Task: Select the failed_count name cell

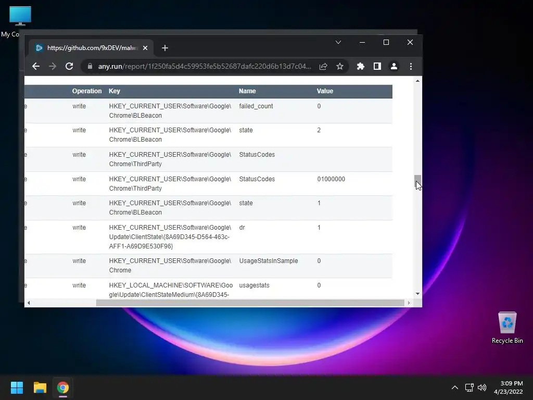Action: point(256,106)
